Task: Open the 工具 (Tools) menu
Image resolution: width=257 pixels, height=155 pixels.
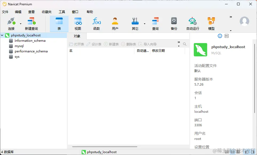Action: click(x=62, y=12)
